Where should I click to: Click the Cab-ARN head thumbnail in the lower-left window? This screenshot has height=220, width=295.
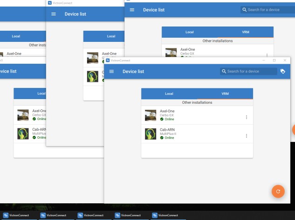pos(23,133)
